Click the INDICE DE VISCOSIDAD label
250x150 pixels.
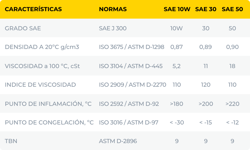(40, 85)
